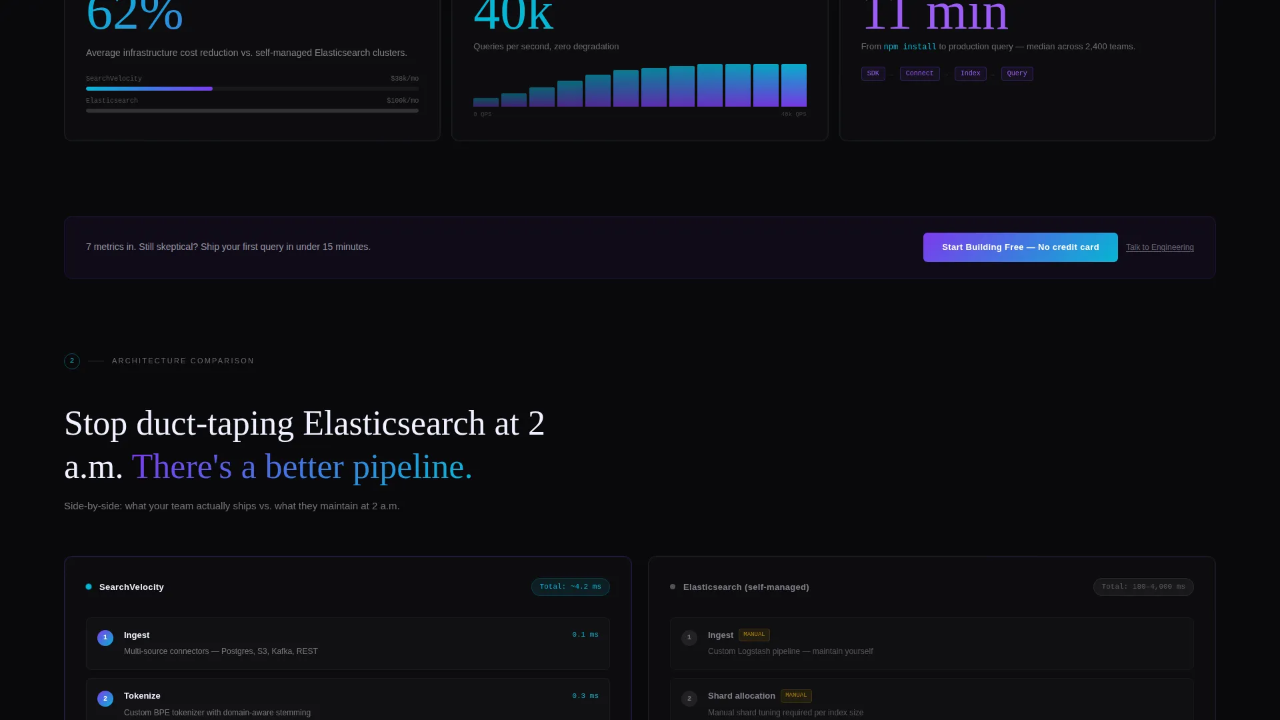Click the Total ~4.2 ms pill
The image size is (1280, 720).
tap(570, 587)
